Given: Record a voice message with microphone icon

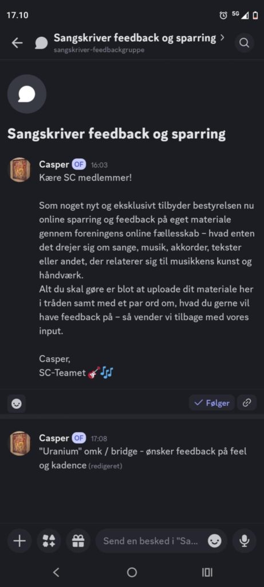Looking at the screenshot, I should click(x=245, y=541).
